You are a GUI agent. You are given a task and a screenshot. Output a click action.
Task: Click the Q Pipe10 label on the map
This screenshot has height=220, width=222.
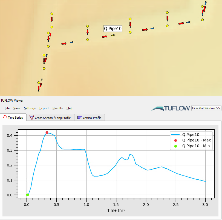113,29
